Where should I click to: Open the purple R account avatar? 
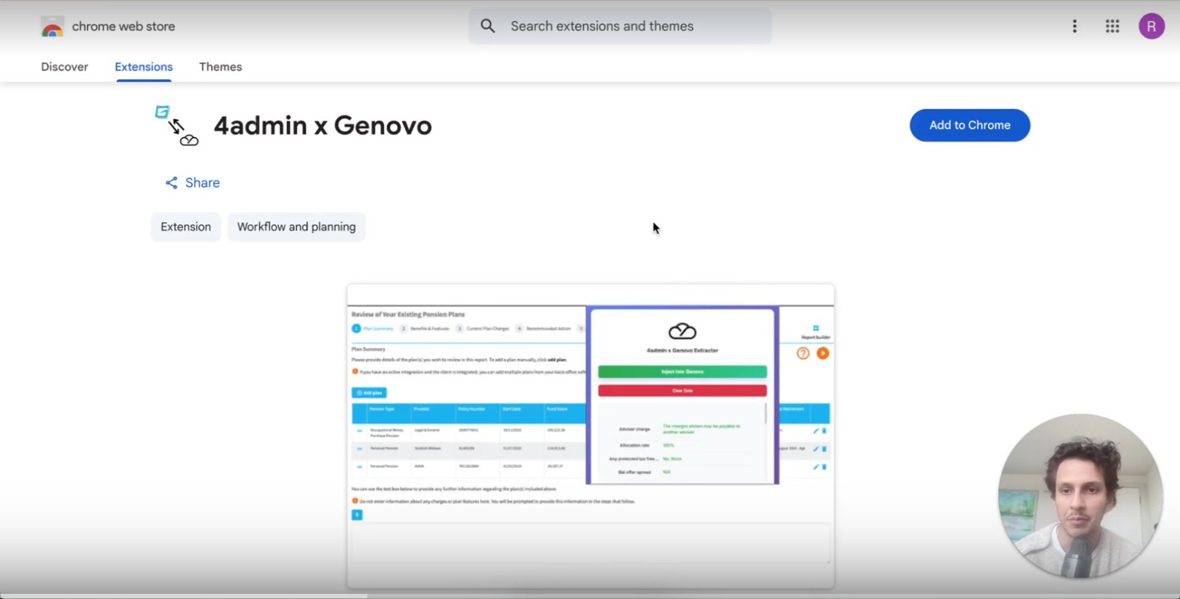click(1151, 26)
